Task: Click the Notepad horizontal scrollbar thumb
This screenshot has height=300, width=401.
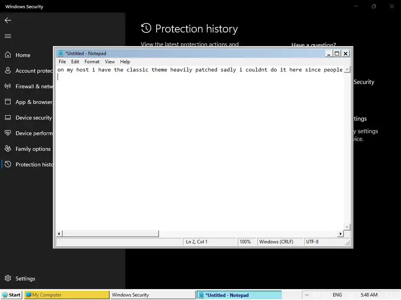Action: click(110, 234)
